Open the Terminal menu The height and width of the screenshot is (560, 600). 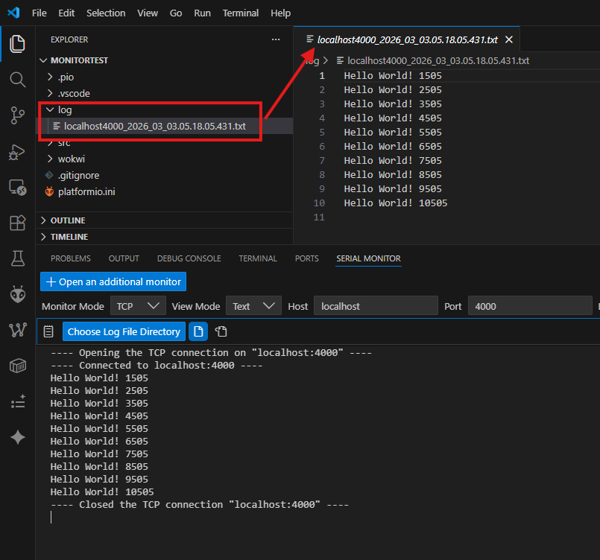click(x=241, y=13)
